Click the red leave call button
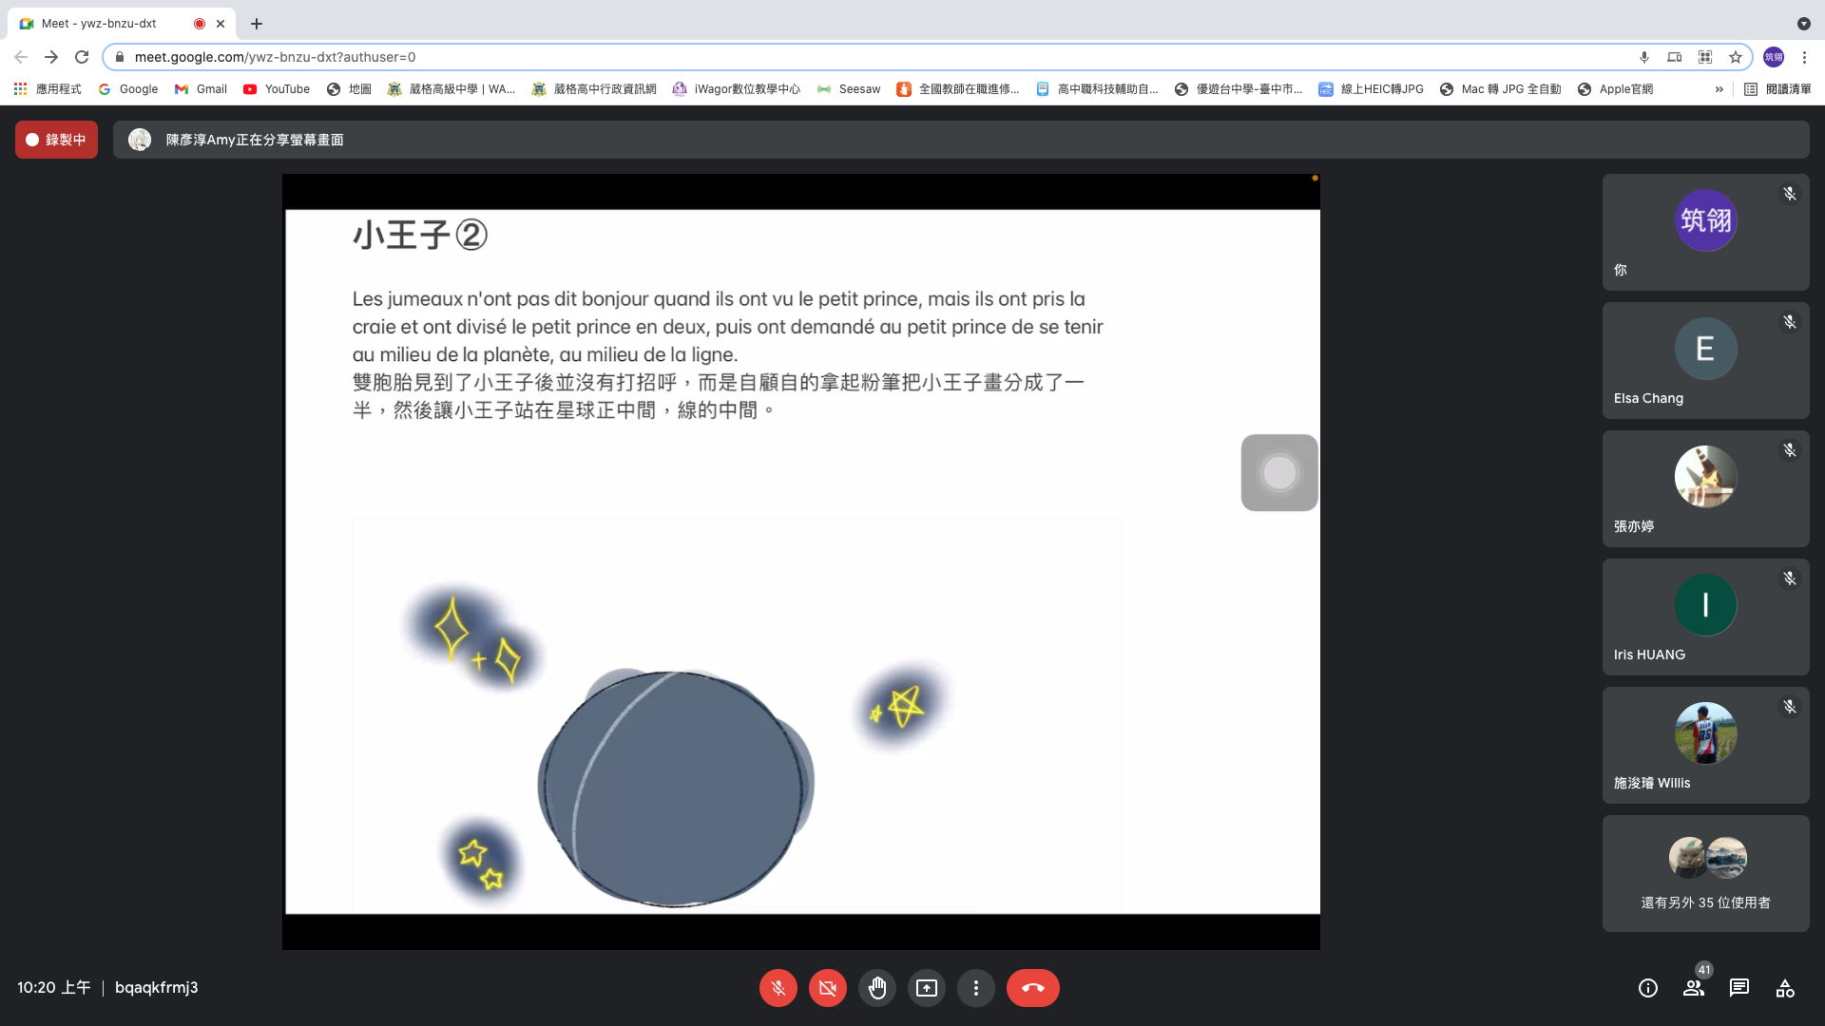Screen dimensions: 1825x1026 (1032, 988)
